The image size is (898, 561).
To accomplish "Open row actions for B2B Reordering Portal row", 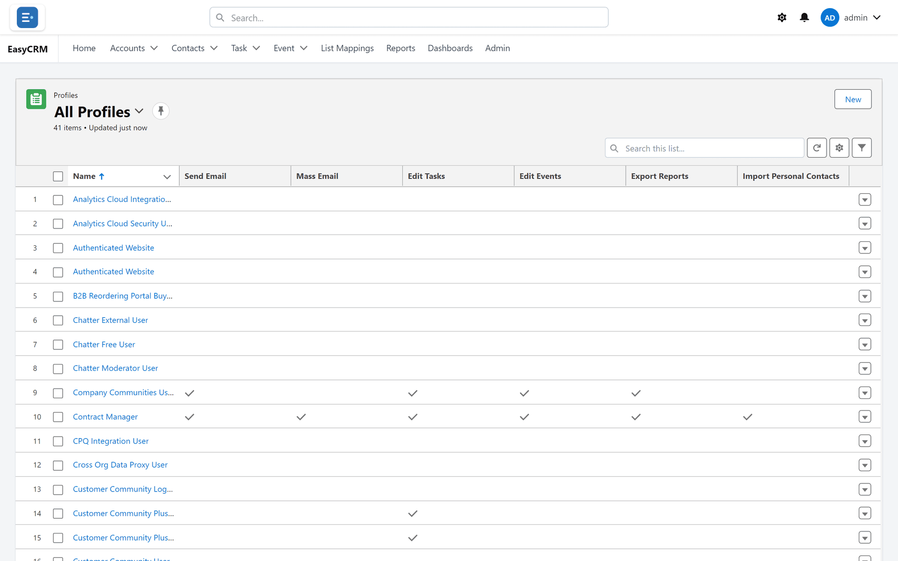I will [865, 296].
